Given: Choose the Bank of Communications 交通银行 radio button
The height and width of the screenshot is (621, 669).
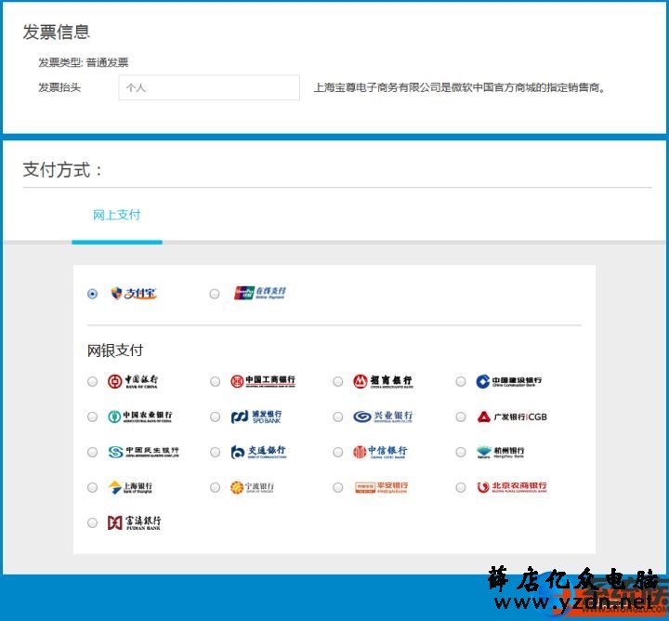Looking at the screenshot, I should click(215, 452).
